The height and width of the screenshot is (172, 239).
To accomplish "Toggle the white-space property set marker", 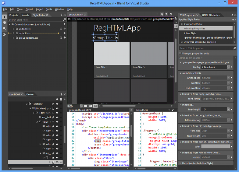I will click(231, 78).
